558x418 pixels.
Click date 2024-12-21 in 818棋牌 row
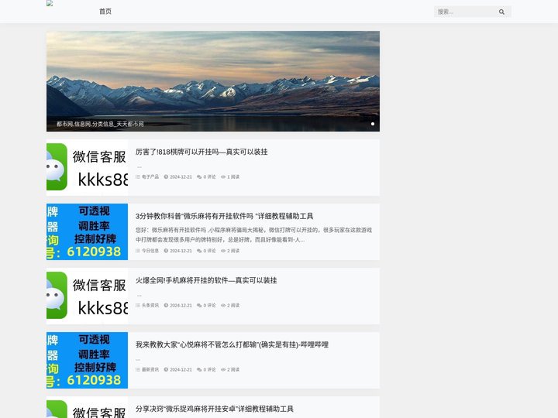tap(181, 176)
